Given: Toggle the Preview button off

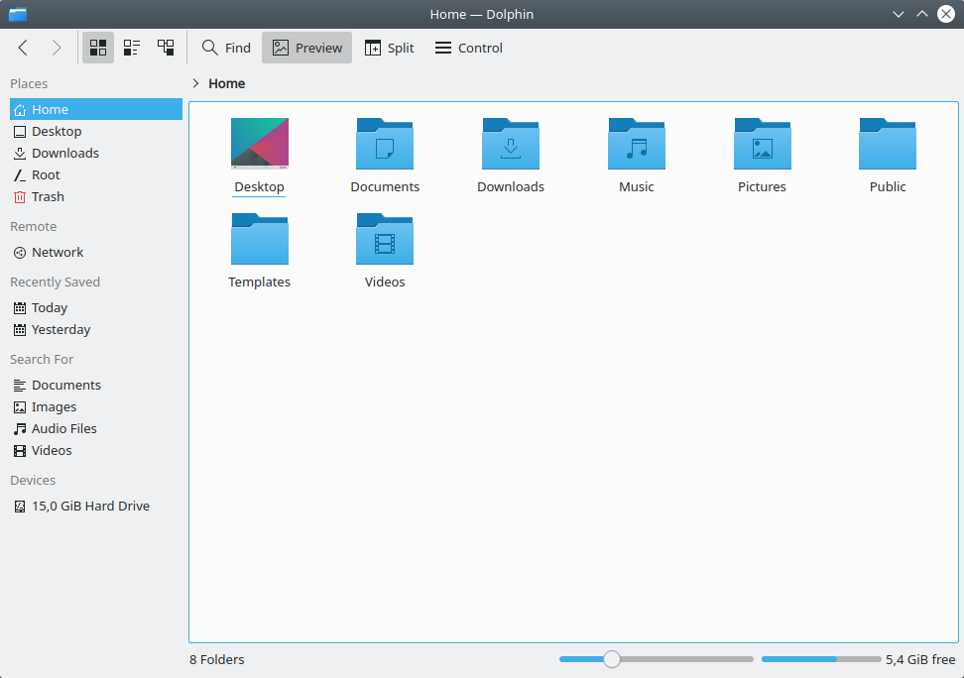Looking at the screenshot, I should (306, 48).
